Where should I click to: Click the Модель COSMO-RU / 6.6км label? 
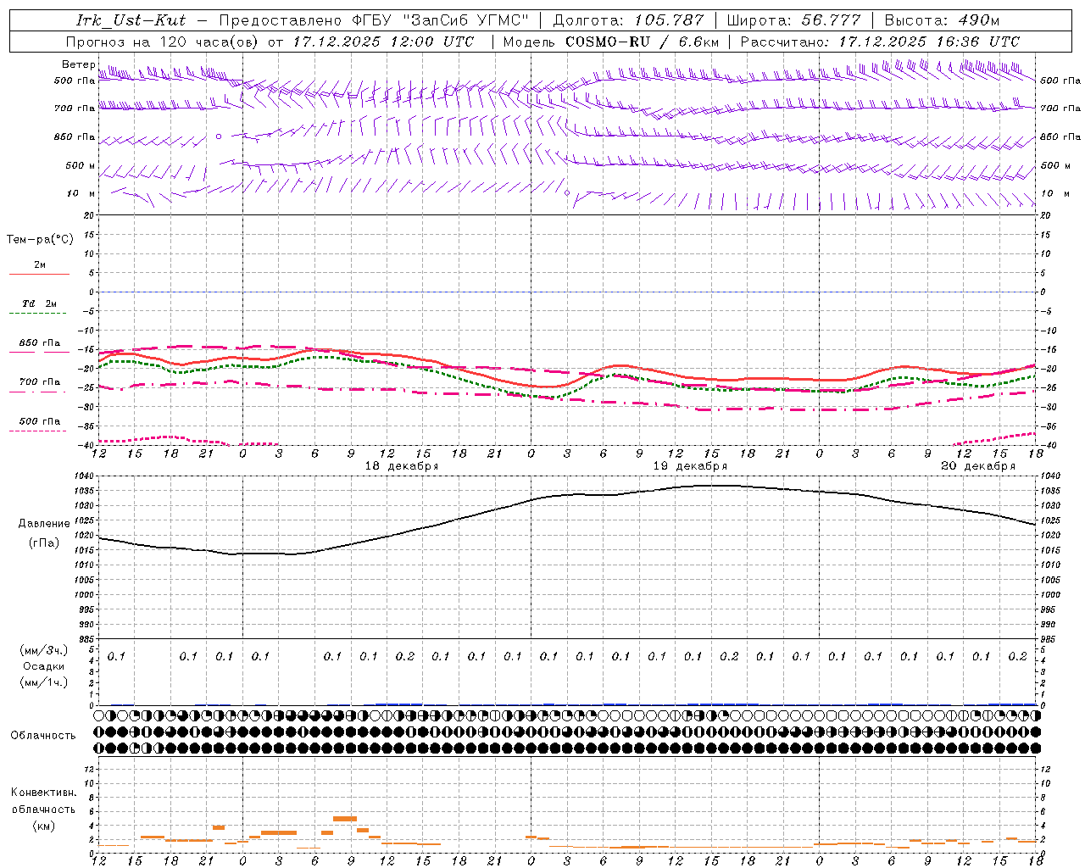(x=611, y=42)
